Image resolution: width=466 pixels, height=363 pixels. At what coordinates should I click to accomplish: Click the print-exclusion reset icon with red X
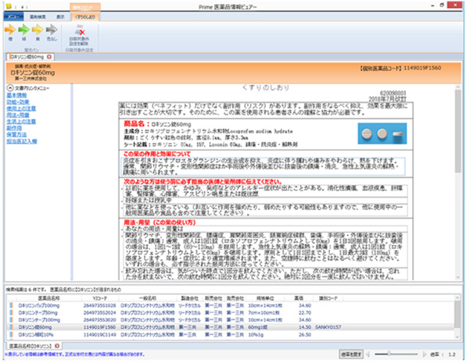(79, 31)
